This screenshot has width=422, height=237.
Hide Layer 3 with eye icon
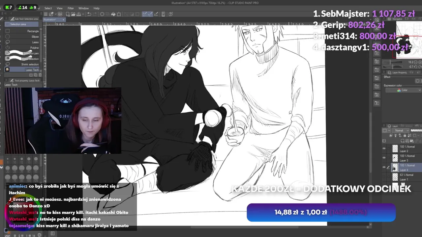pyautogui.click(x=384, y=158)
